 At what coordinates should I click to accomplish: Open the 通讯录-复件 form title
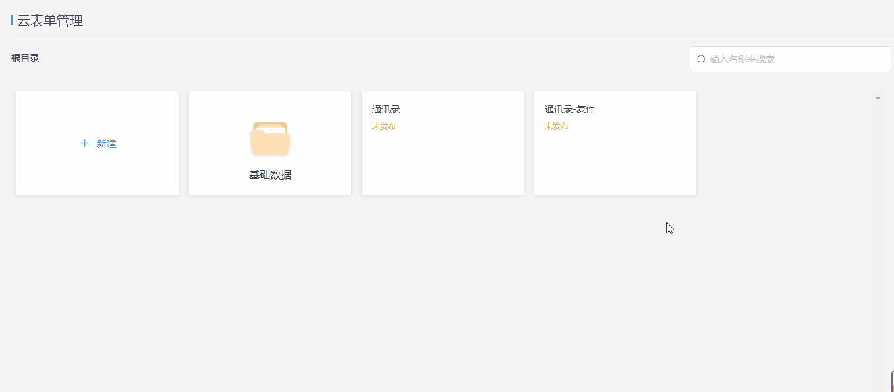[x=570, y=109]
